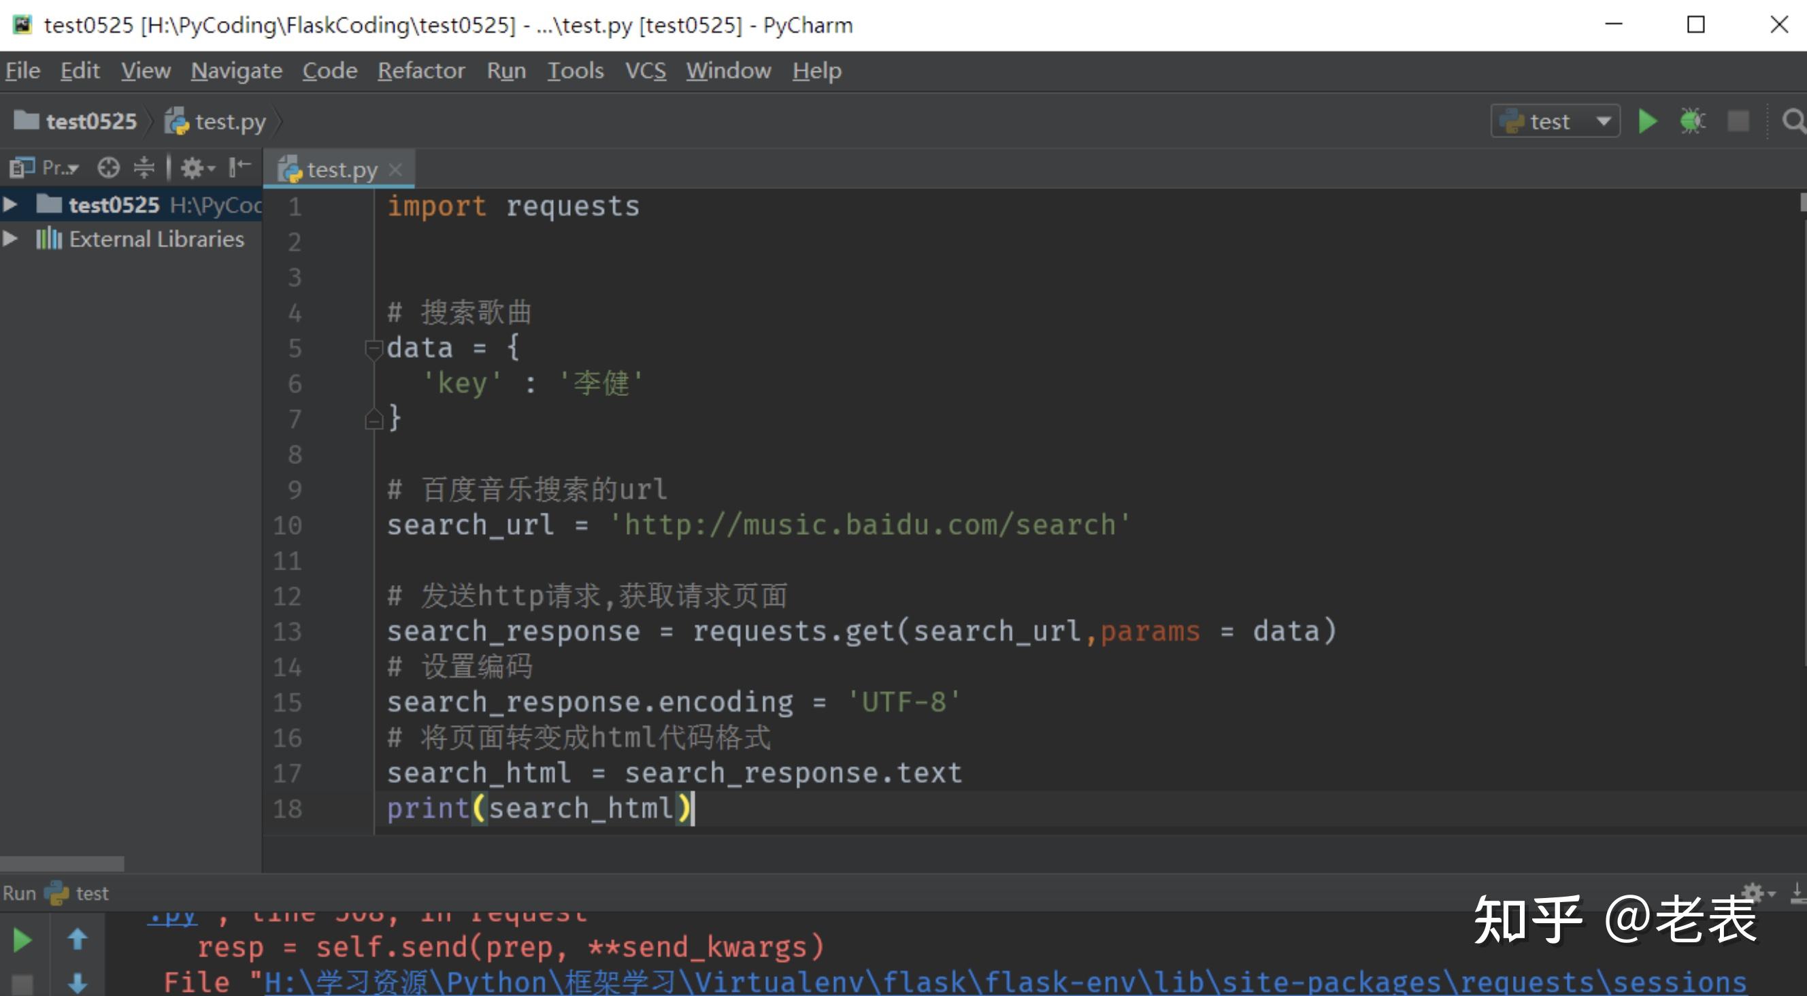Image resolution: width=1807 pixels, height=996 pixels.
Task: Click line number 18 in gutter
Action: click(x=287, y=809)
